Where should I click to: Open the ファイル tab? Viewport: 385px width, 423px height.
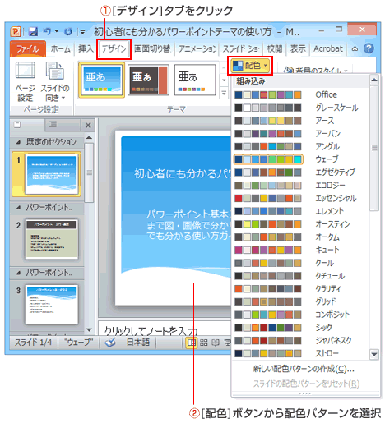coord(28,48)
